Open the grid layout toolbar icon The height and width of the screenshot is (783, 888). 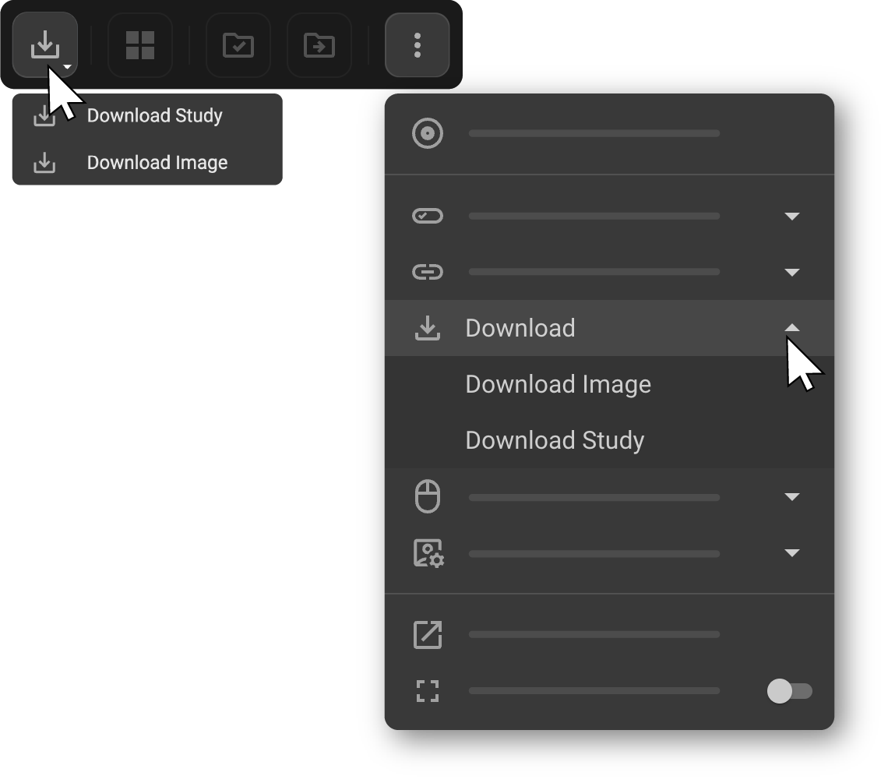(x=140, y=45)
